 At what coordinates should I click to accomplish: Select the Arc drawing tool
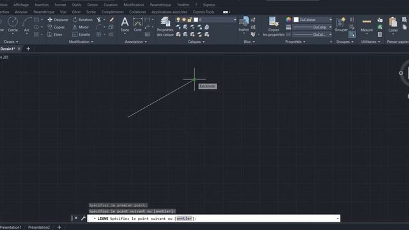click(27, 24)
